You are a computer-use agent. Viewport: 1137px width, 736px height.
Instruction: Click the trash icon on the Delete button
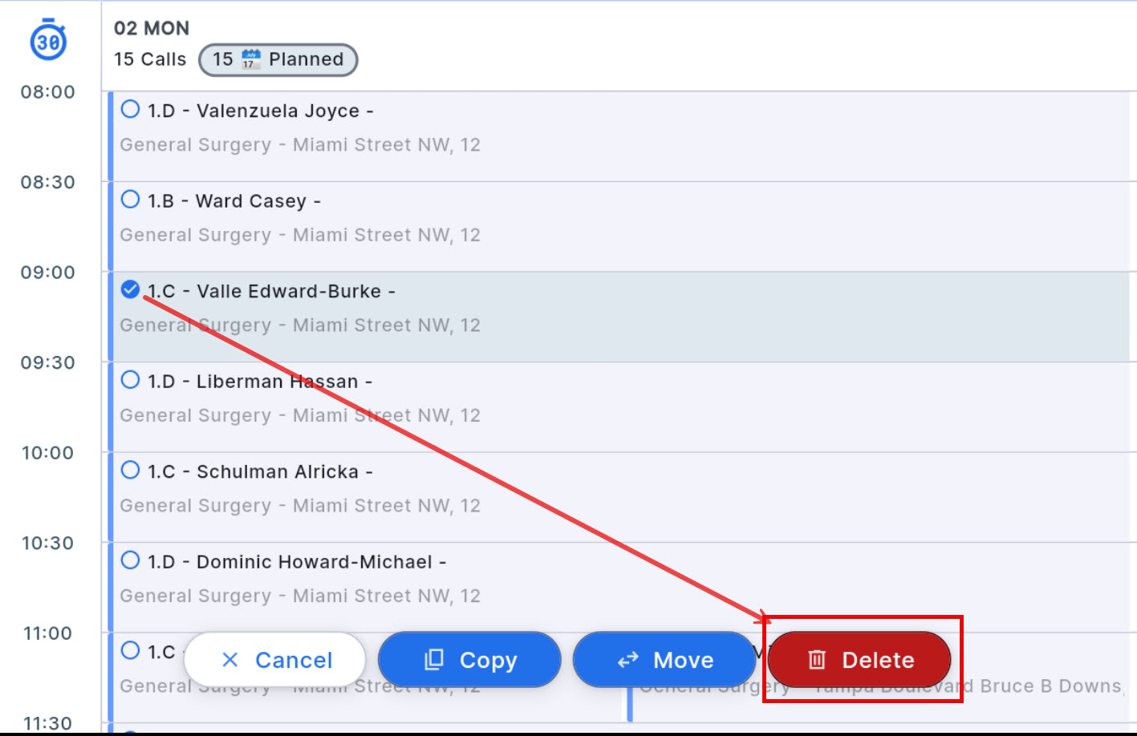tap(817, 659)
